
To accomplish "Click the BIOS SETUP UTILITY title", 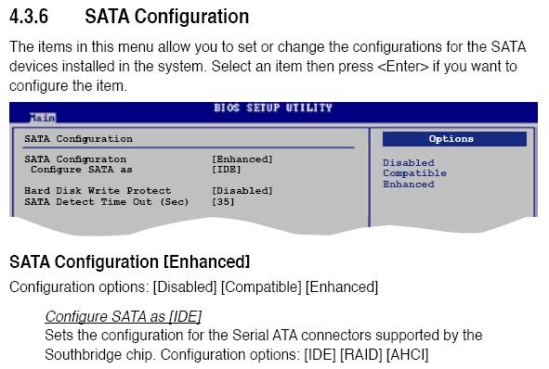I will pos(273,108).
